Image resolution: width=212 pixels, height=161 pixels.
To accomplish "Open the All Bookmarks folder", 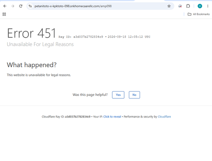I will point(198,14).
